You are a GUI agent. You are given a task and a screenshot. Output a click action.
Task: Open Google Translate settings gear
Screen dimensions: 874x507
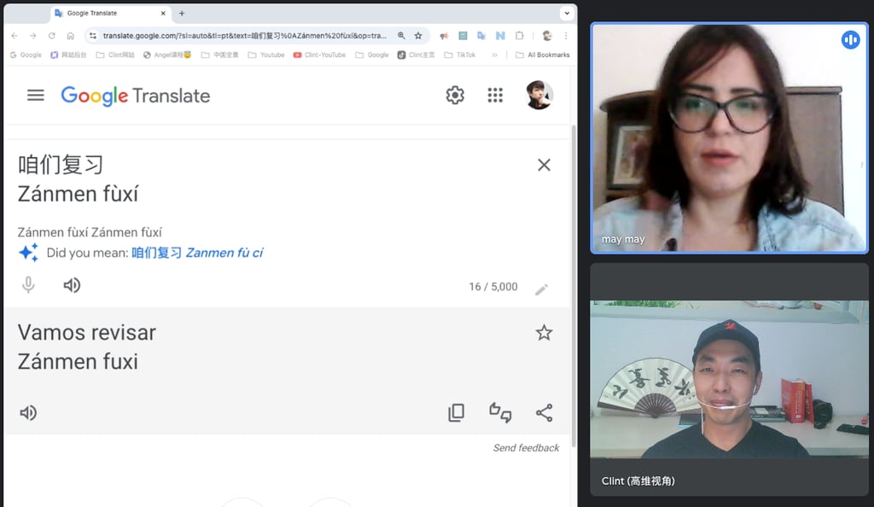tap(455, 96)
